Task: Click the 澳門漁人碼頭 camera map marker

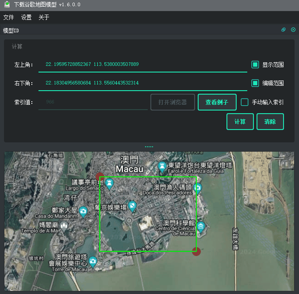Action: coord(198,189)
